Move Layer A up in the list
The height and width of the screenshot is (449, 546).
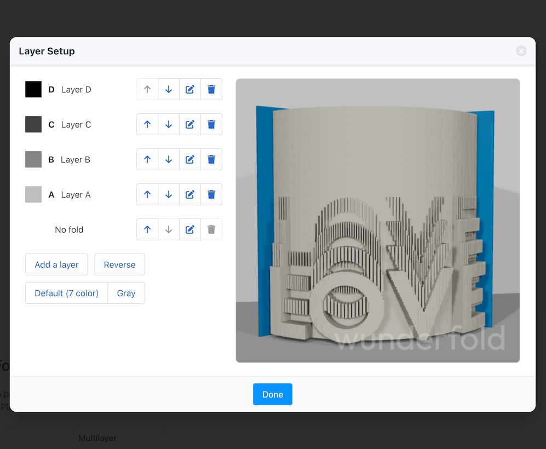[147, 194]
